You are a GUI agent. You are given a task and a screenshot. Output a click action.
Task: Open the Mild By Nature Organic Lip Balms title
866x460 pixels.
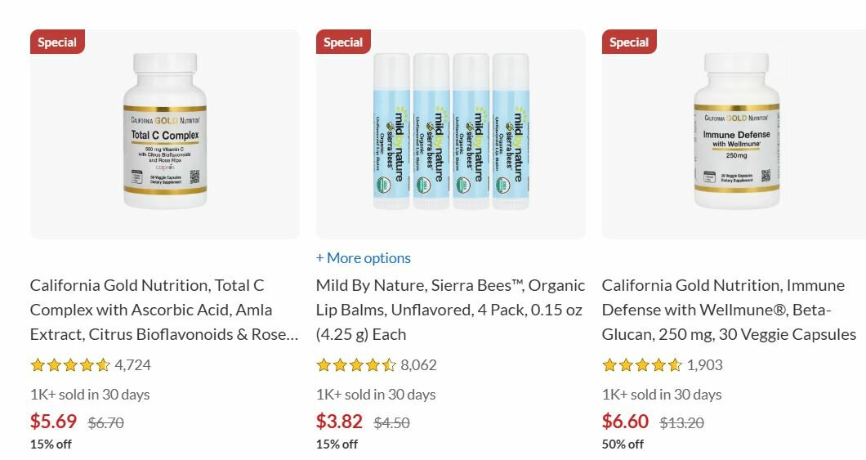click(x=450, y=310)
